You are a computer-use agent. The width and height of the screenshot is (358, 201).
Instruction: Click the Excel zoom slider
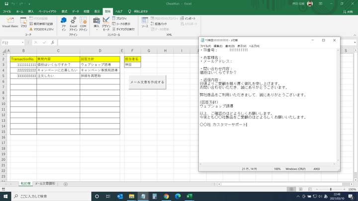pos(331,190)
